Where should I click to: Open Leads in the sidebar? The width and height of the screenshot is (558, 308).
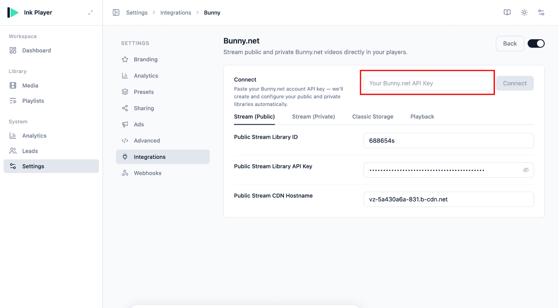click(51, 151)
